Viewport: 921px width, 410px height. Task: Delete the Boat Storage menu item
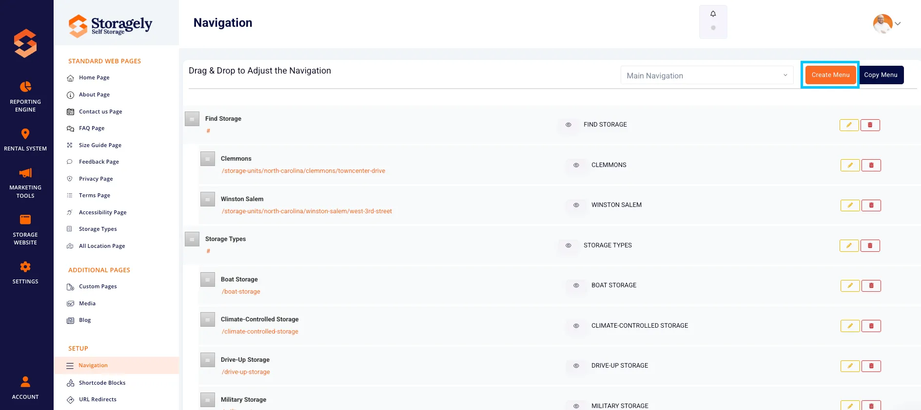871,286
